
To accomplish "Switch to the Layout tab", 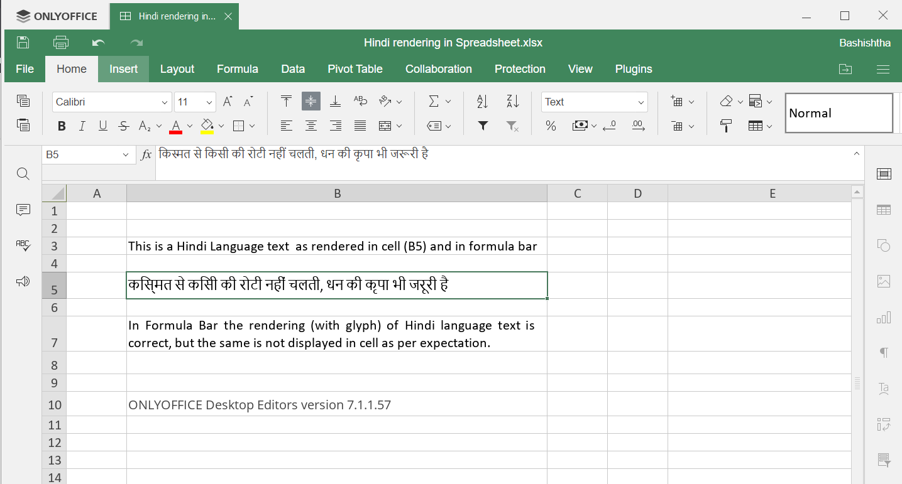I will [177, 69].
